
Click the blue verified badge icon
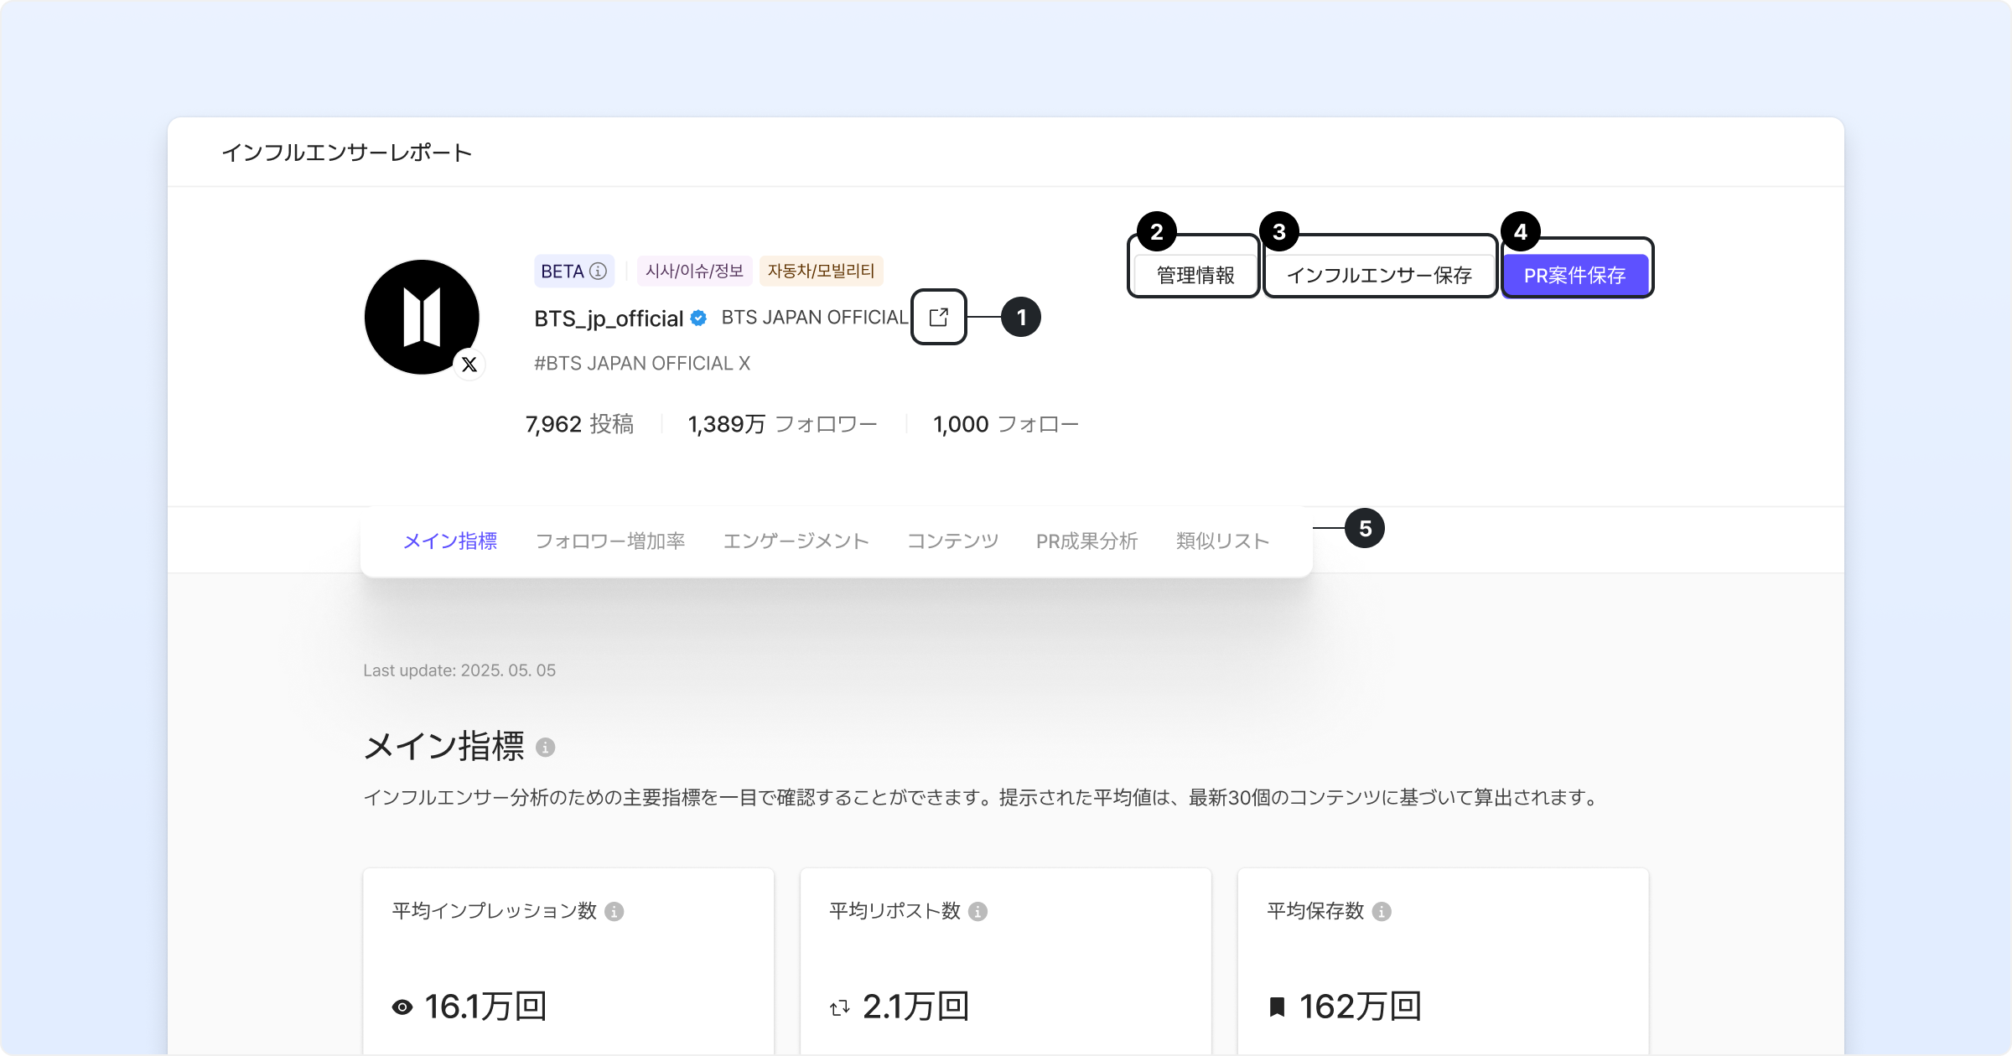pyautogui.click(x=698, y=318)
